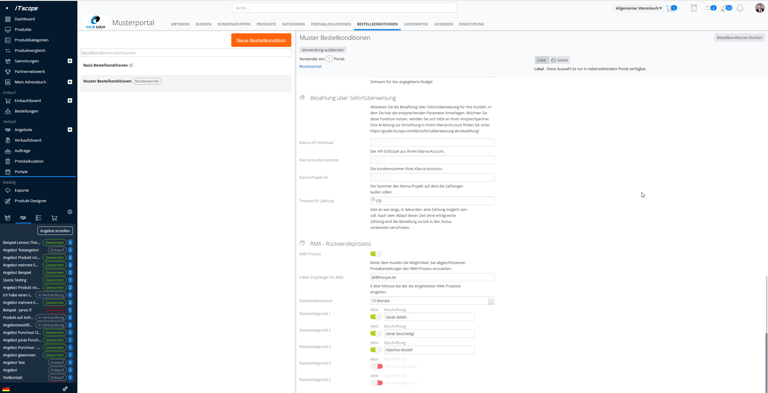Open Verkaufsboard in sidebar
This screenshot has width=768, height=393.
[x=28, y=140]
